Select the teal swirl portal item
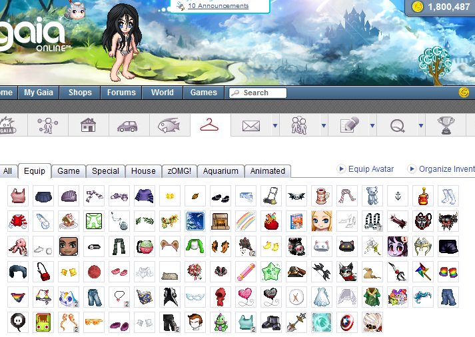Screen dimensions: 475x337 click(321, 322)
